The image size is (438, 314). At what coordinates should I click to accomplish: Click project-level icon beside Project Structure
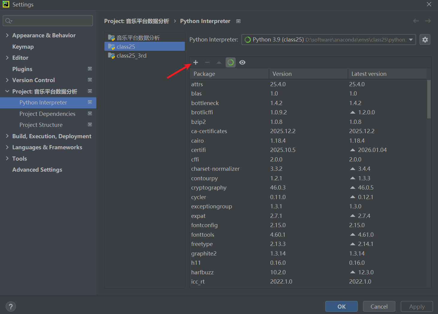point(90,124)
